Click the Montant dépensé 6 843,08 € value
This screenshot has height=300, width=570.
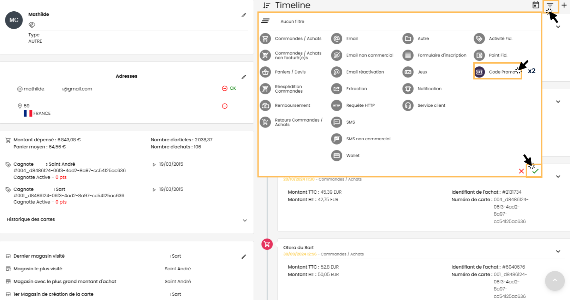point(69,140)
